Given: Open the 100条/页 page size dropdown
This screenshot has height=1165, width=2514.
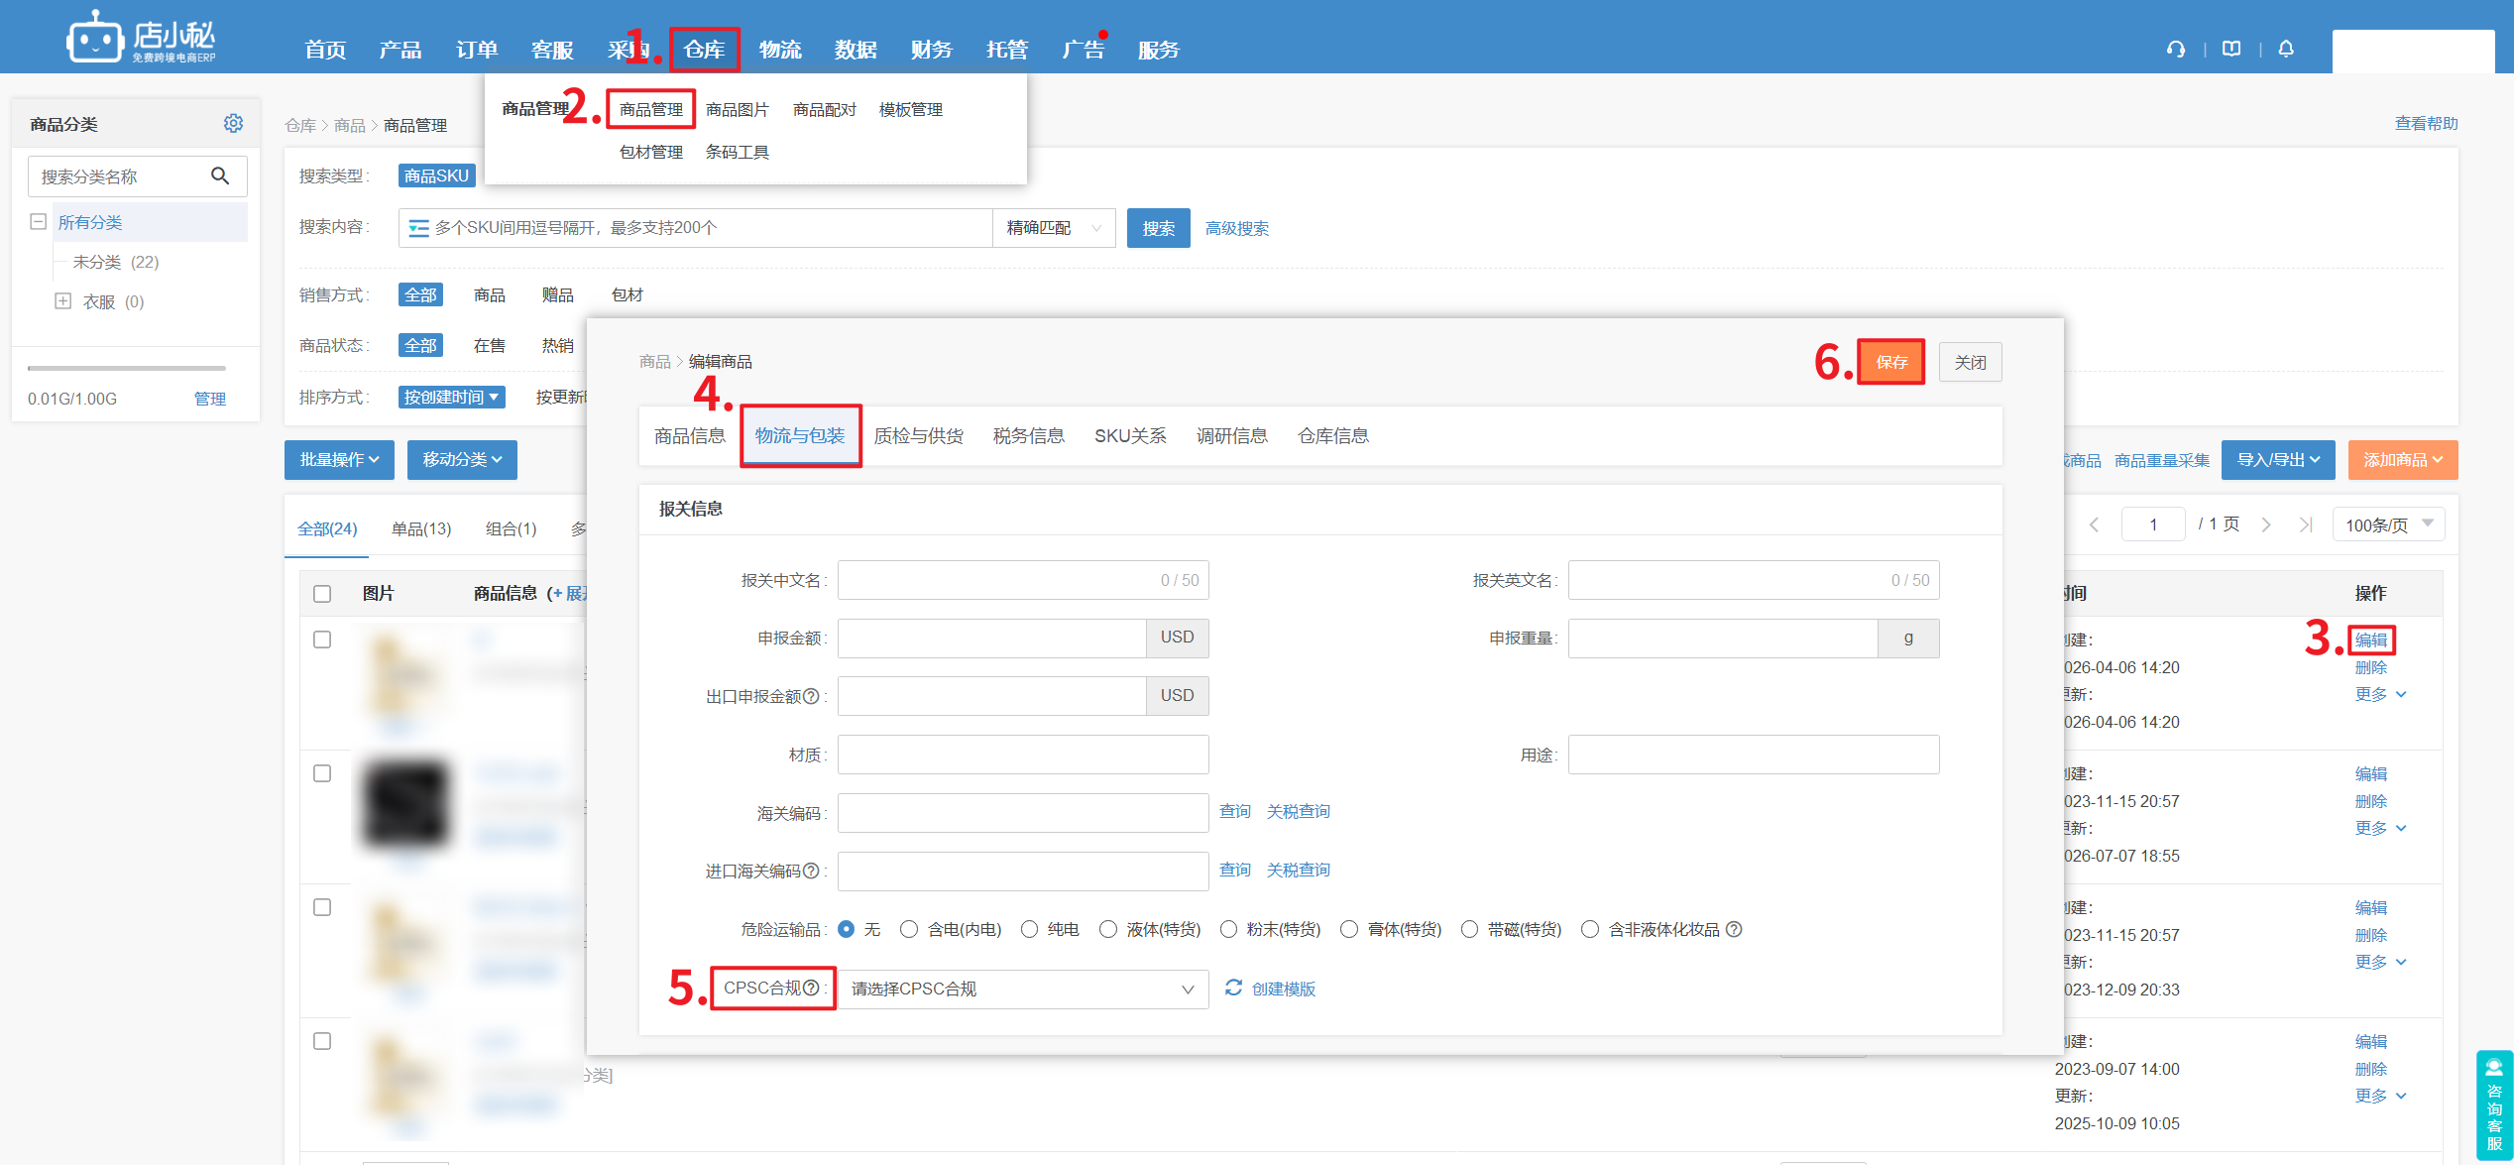Looking at the screenshot, I should coord(2388,524).
